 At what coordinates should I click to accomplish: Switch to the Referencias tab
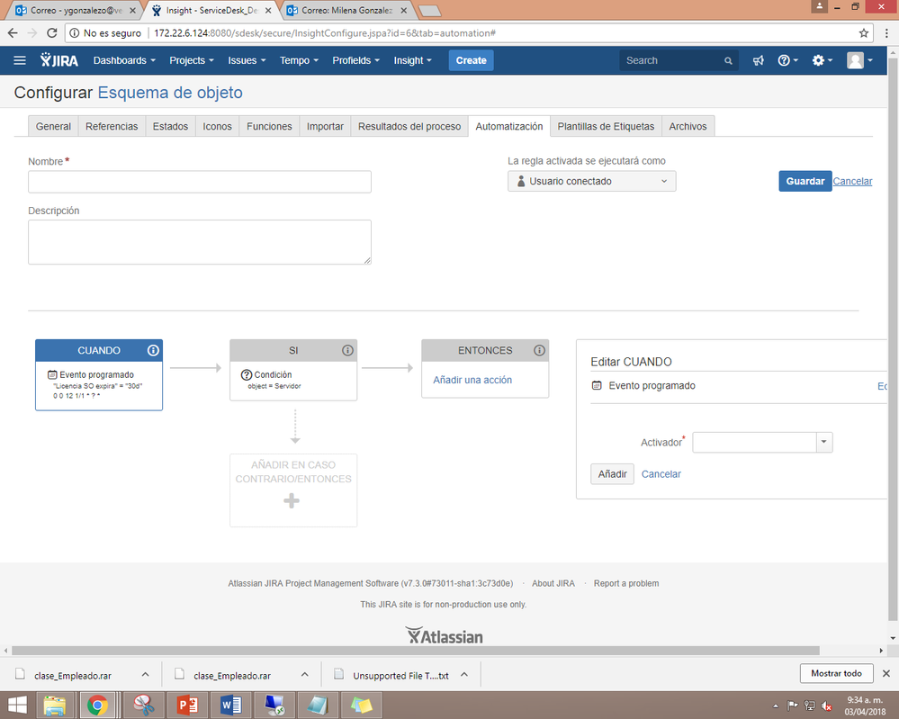112,126
